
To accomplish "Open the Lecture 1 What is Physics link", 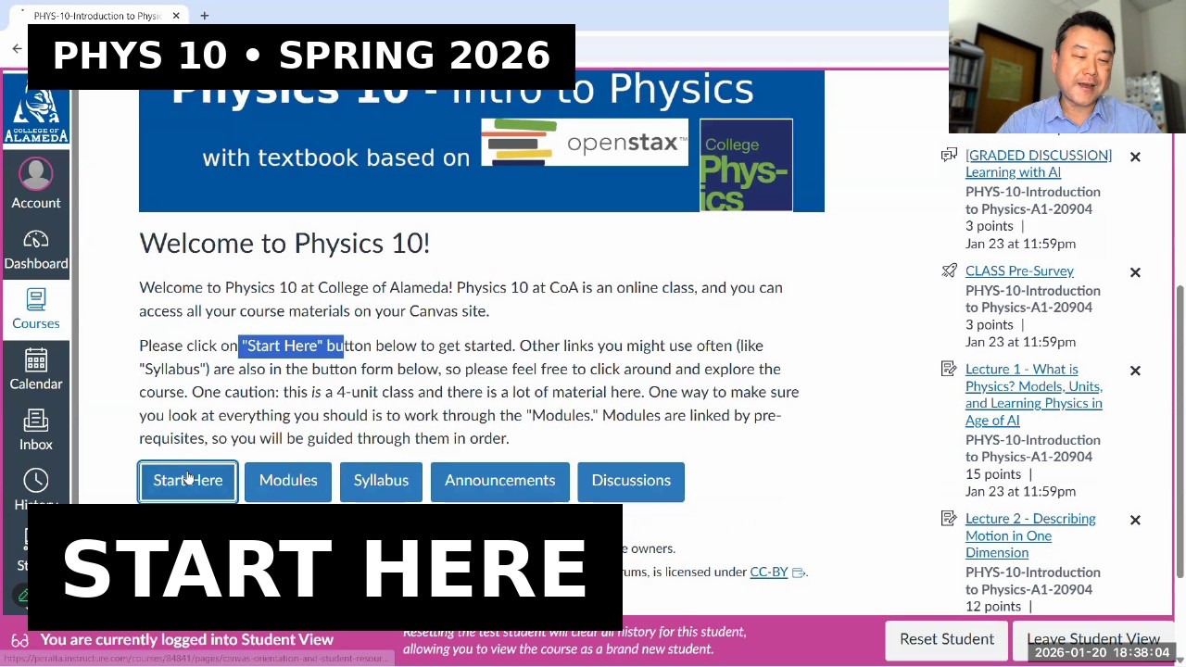I will coord(1034,395).
